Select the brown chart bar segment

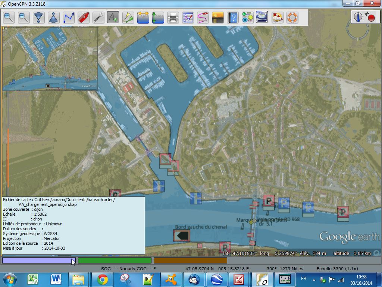190,260
